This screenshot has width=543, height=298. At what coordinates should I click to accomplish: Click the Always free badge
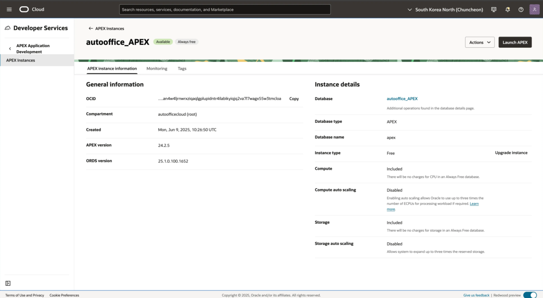point(187,42)
